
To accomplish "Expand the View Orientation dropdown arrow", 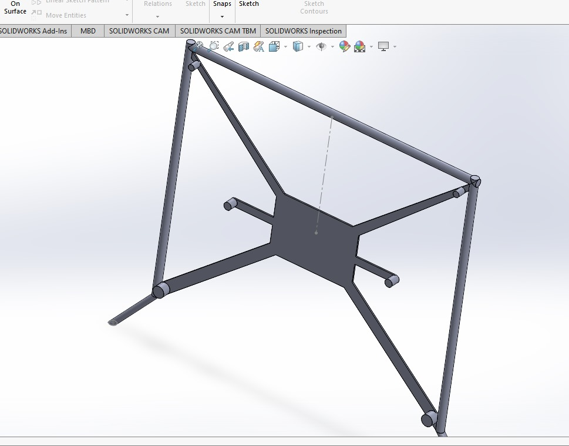I will tap(285, 46).
